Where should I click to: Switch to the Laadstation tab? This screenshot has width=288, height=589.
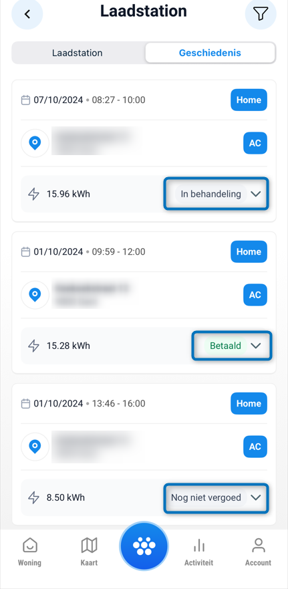tap(78, 53)
